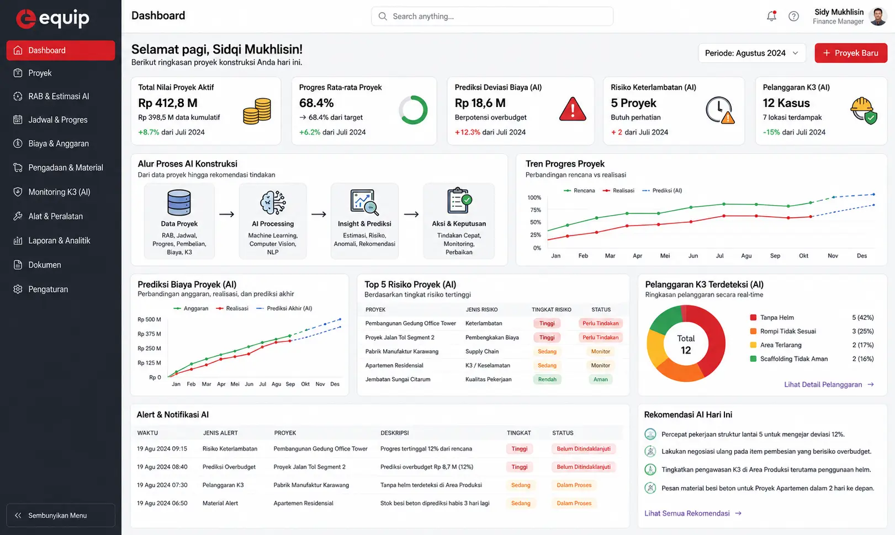Click the equip logo
The height and width of the screenshot is (535, 895).
coord(52,18)
